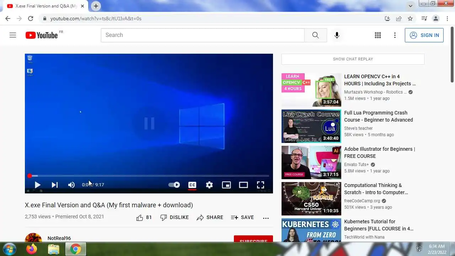Dislike the video
The image size is (455, 256).
click(175, 218)
